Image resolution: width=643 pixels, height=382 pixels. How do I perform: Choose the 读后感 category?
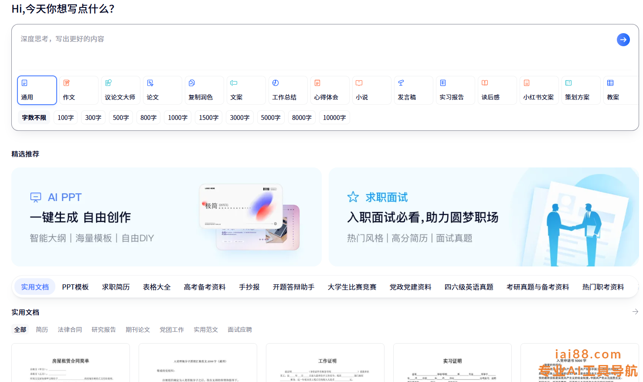497,90
